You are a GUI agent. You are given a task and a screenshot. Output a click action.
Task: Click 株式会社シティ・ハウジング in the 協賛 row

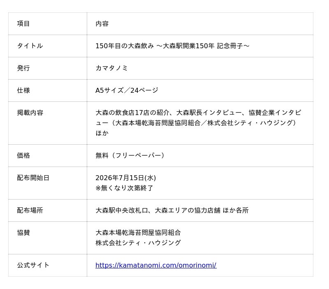point(138,243)
